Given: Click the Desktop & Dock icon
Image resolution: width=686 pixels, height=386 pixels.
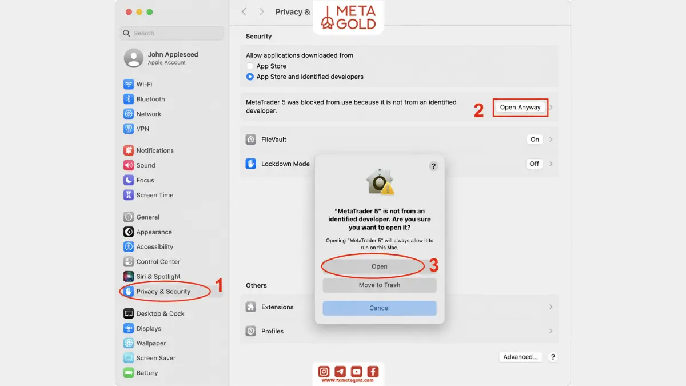Looking at the screenshot, I should (129, 313).
